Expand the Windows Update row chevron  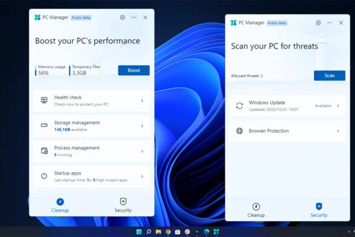coord(338,106)
